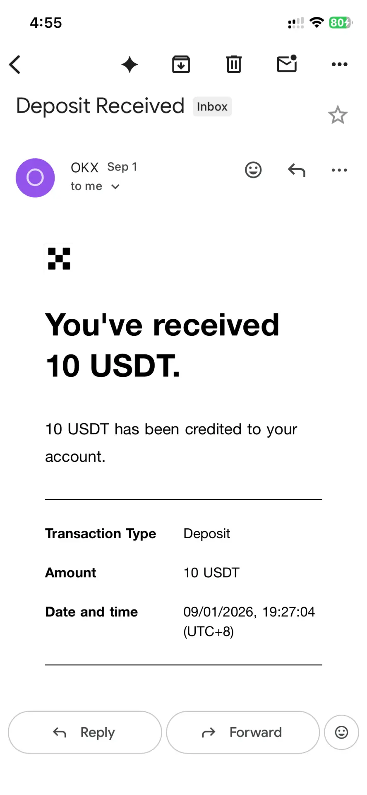Open emoji reaction button at bottom
This screenshot has height=795, width=367.
[x=341, y=732]
